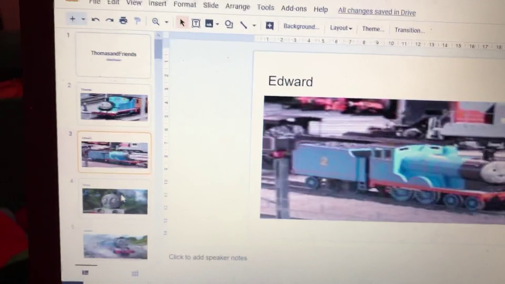This screenshot has height=284, width=505.
Task: Select slide 4 thumbnail with grey face
Action: [x=115, y=199]
